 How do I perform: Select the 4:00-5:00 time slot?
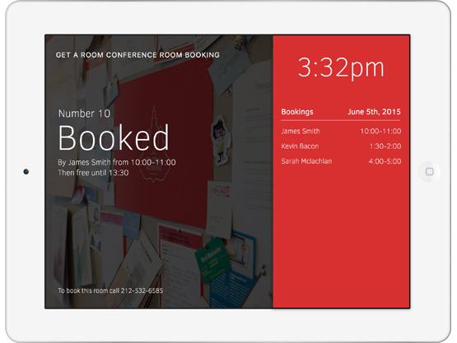(x=385, y=161)
